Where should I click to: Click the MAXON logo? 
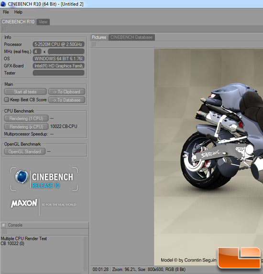(24, 203)
